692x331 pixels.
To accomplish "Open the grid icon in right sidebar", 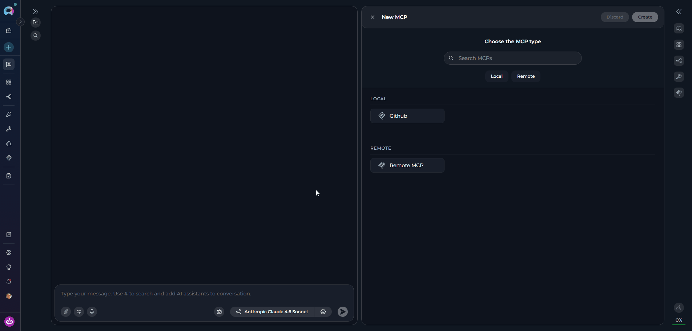I will (x=679, y=45).
